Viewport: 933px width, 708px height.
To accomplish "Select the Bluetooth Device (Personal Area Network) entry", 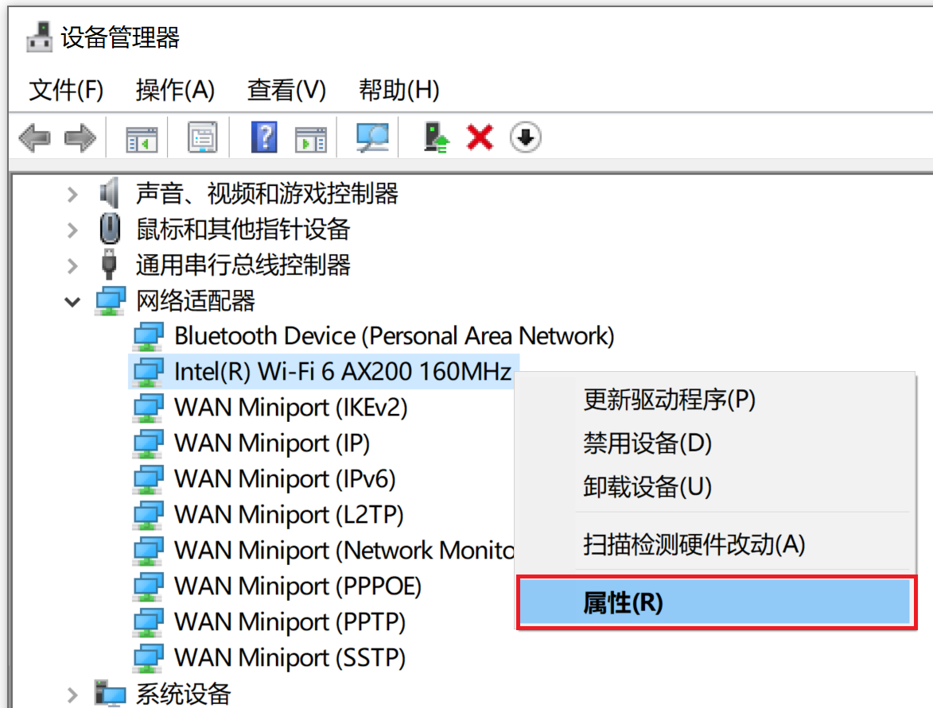I will pyautogui.click(x=394, y=336).
